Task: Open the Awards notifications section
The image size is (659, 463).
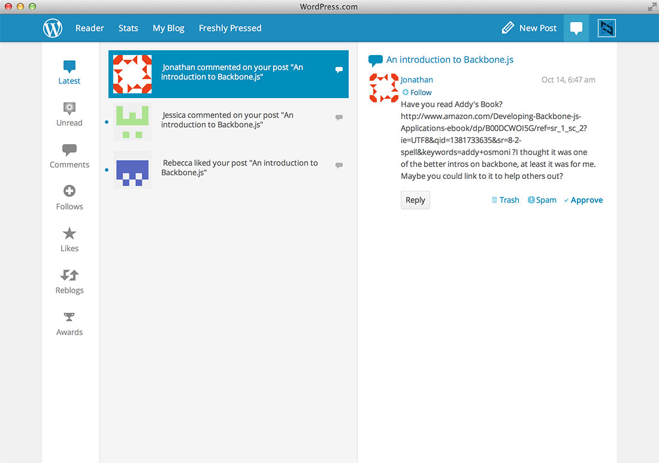Action: 69,323
